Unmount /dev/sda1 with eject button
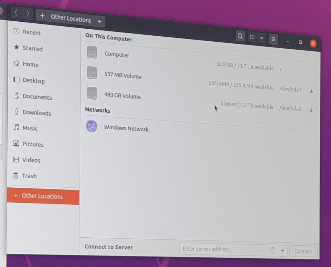Screen dimensions: 331x267 point(311,91)
